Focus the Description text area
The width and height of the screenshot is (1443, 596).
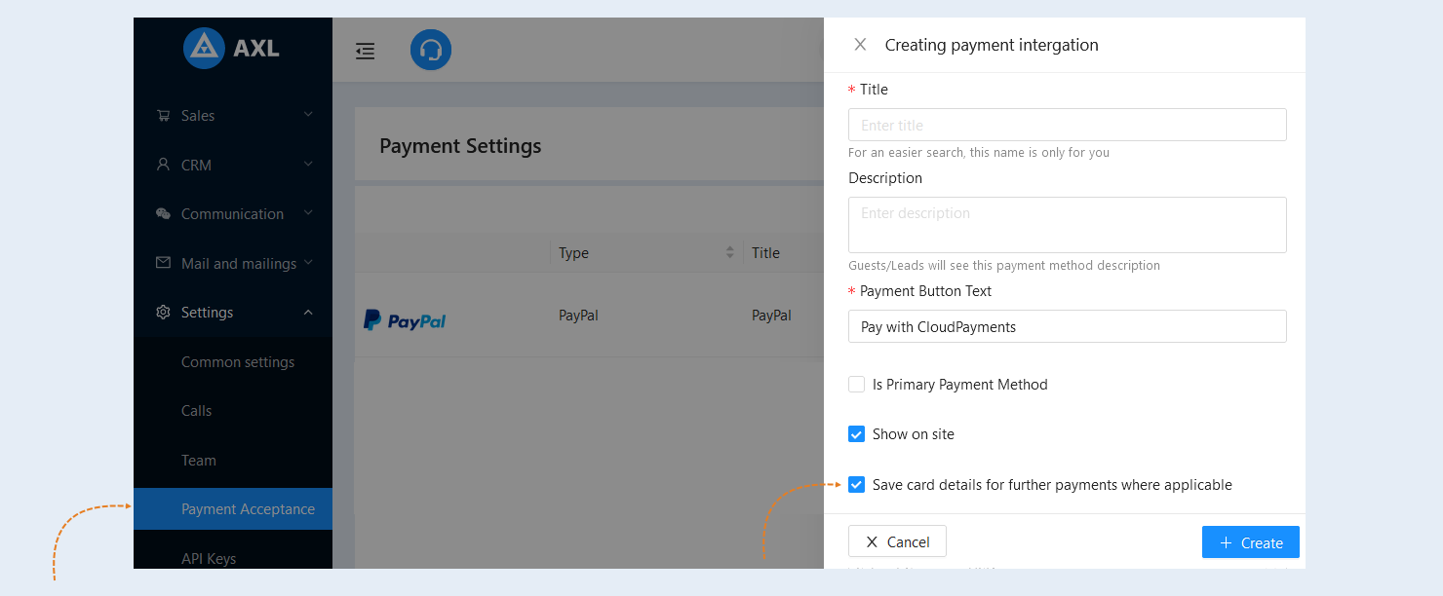(x=1068, y=225)
